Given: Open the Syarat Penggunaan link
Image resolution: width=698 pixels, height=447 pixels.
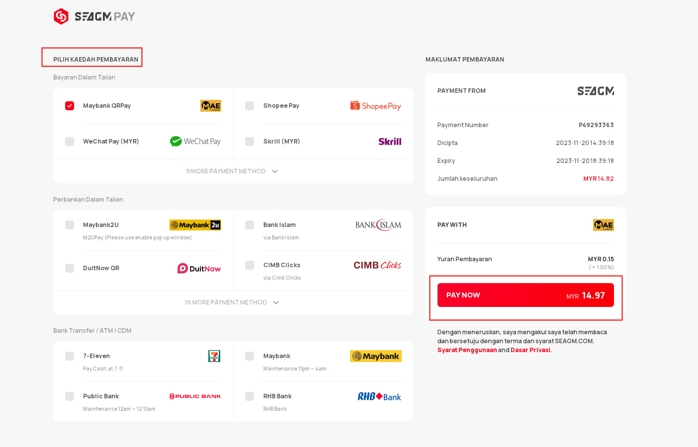Looking at the screenshot, I should [467, 350].
